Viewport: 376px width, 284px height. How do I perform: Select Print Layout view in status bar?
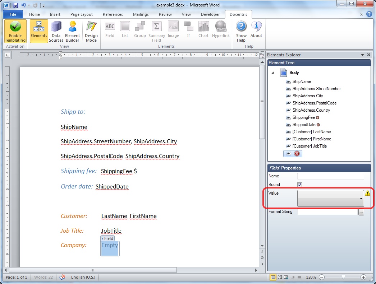pos(273,277)
